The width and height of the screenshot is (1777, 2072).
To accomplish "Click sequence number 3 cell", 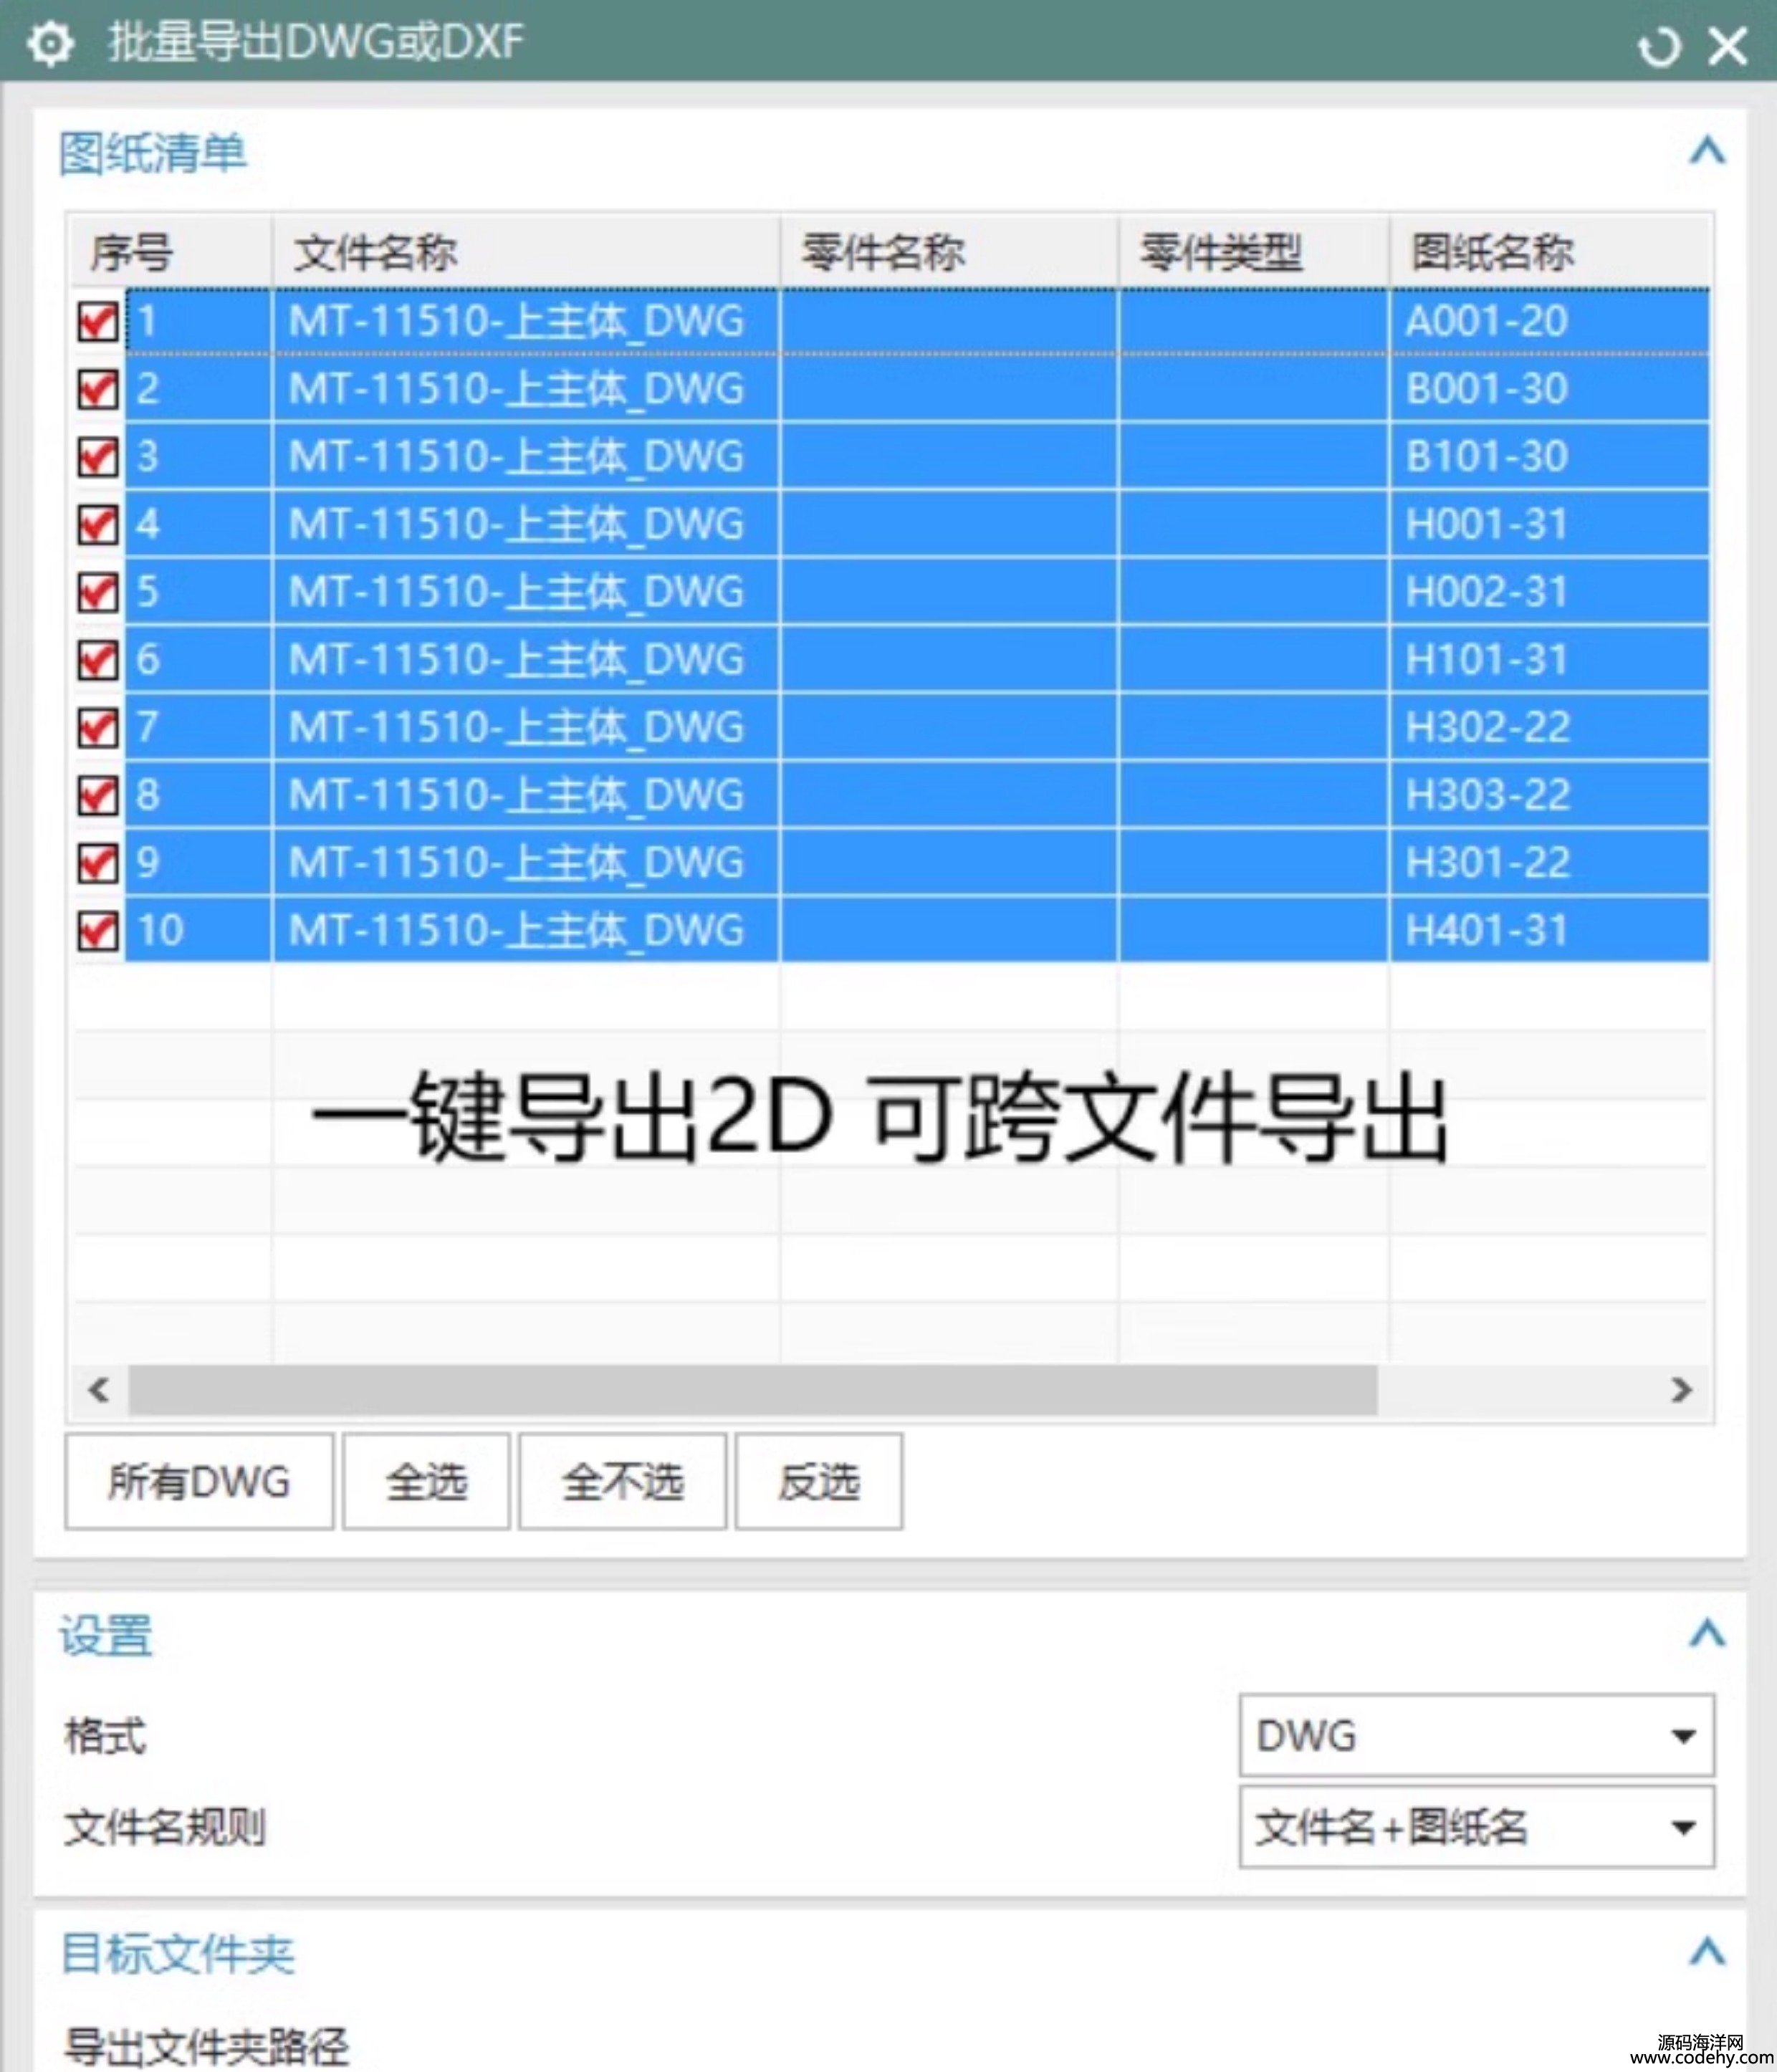I will [198, 457].
